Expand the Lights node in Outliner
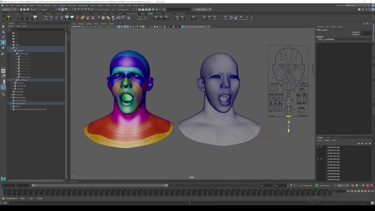Screen dimensions: 375x211 pyautogui.click(x=11, y=45)
